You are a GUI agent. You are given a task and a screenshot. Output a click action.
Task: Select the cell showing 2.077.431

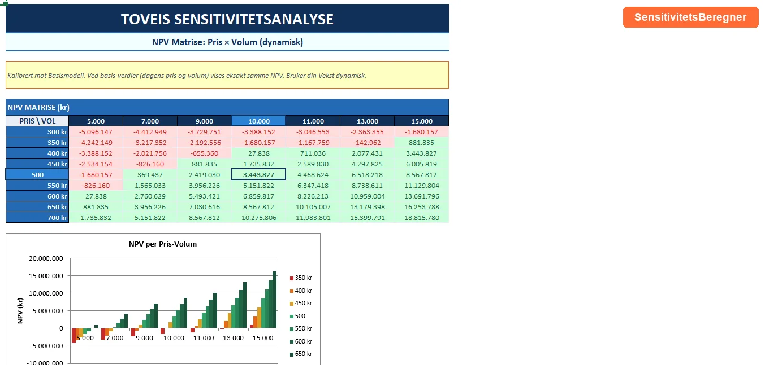click(x=368, y=153)
